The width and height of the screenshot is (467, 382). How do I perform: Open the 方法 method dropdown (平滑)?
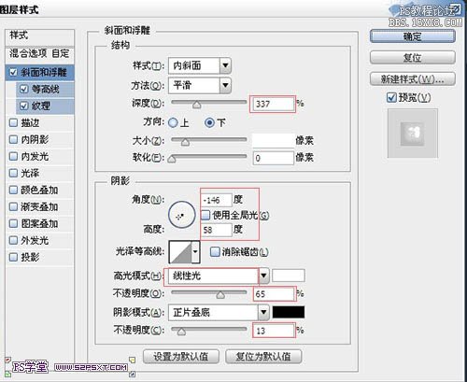click(200, 85)
